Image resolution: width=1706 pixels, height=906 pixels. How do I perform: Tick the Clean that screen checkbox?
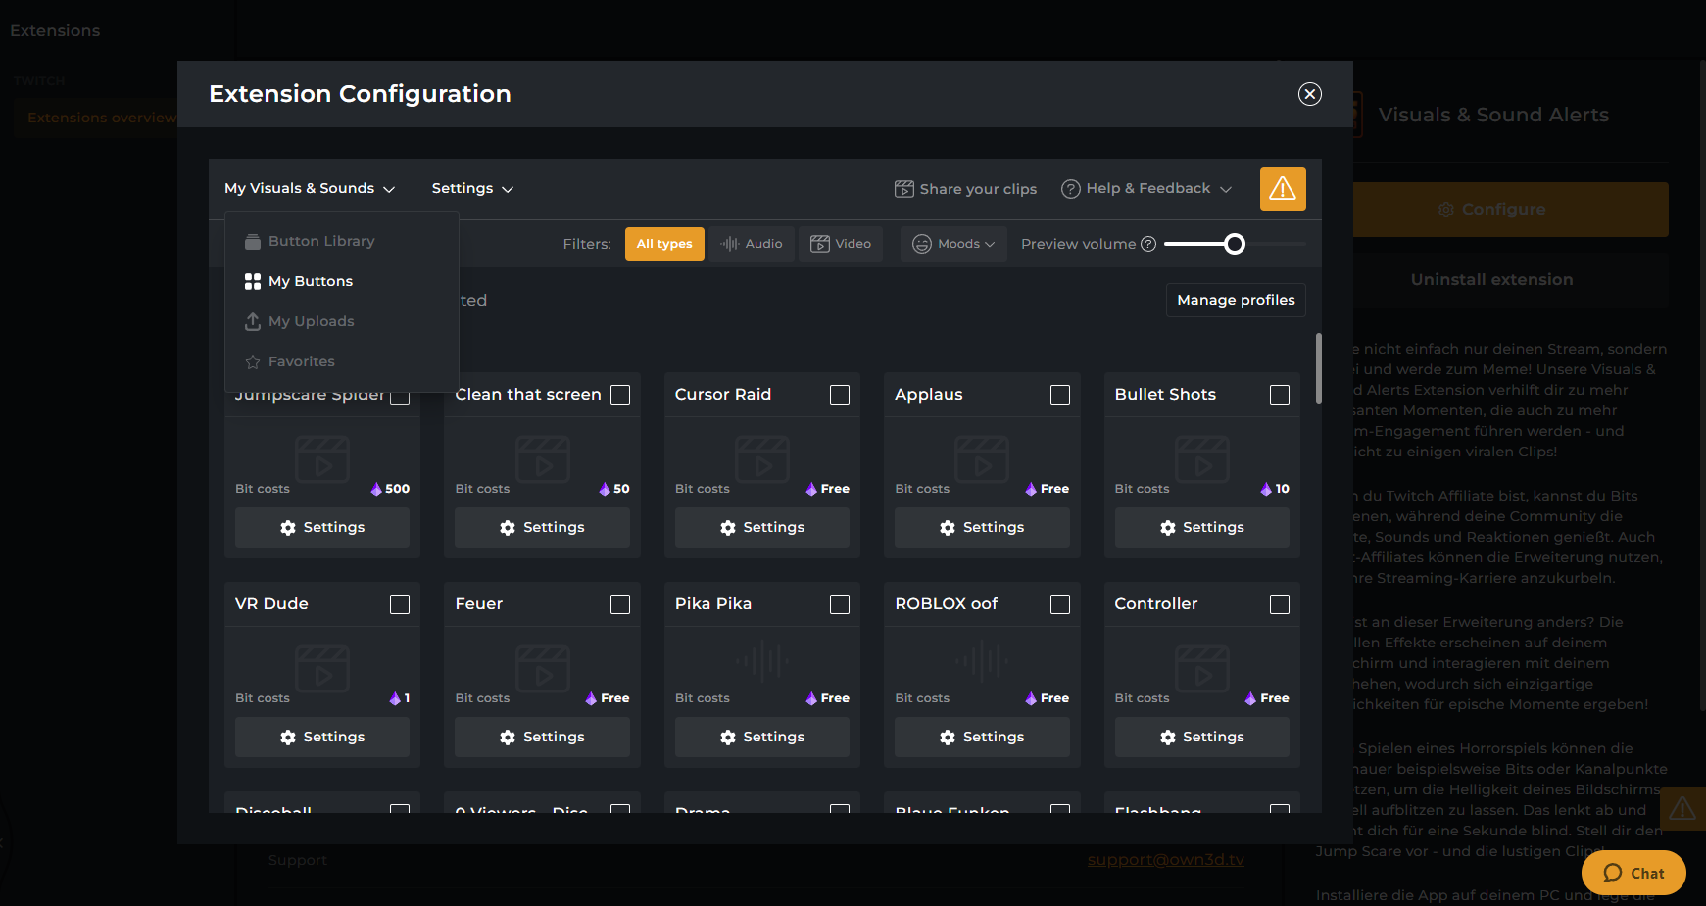coord(620,395)
